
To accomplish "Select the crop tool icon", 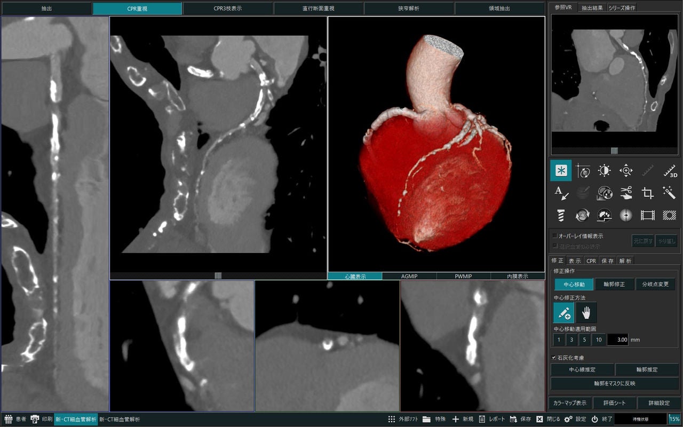I will click(x=648, y=193).
